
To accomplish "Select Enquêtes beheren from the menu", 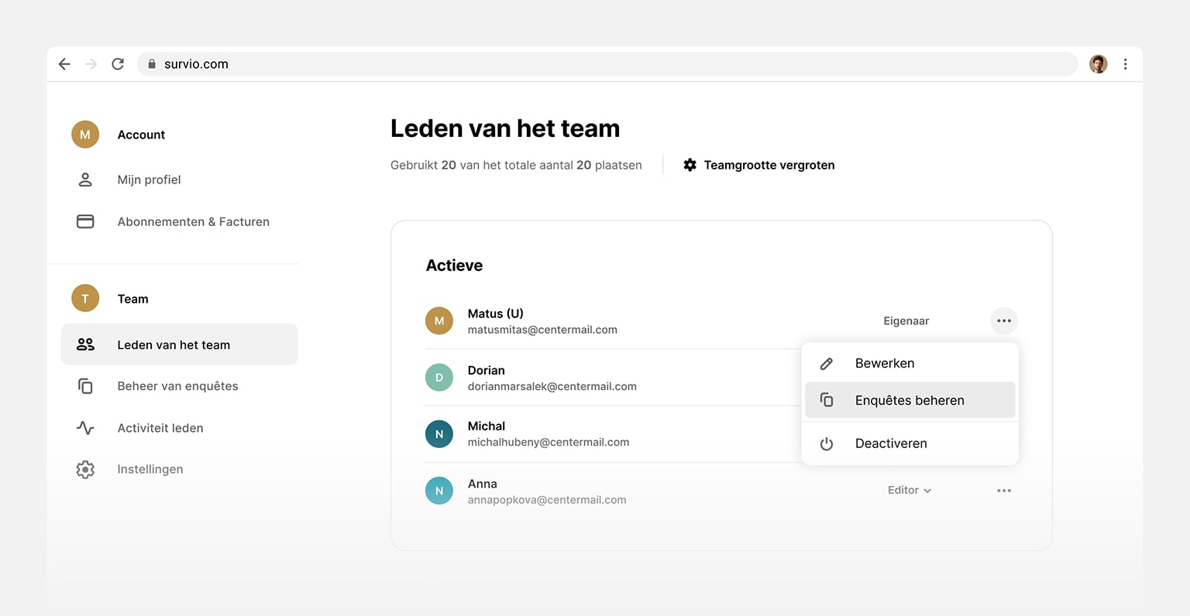I will (909, 400).
